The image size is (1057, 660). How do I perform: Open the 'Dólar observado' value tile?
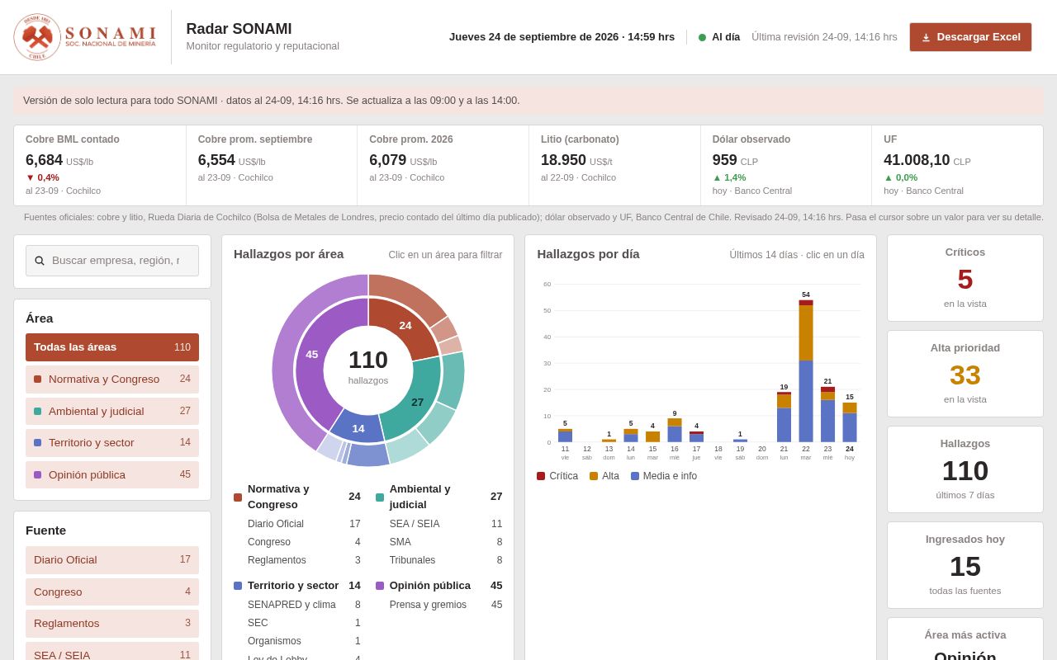click(786, 165)
